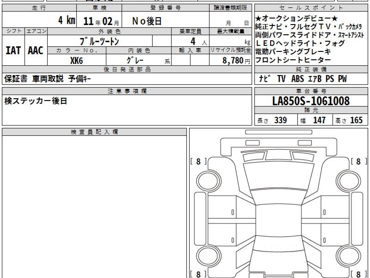Click the 諸元 header
Viewport: 370px width, 278px height.
311,110
